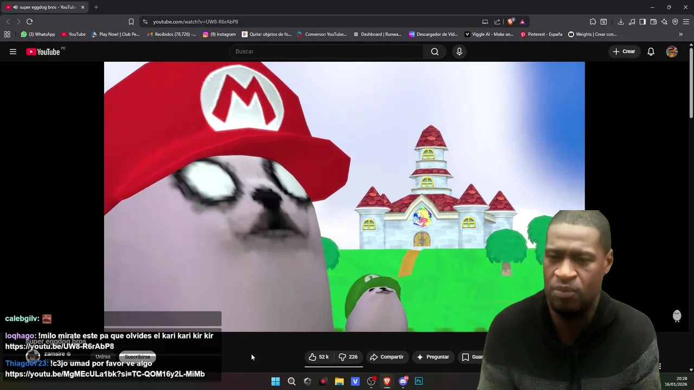Reload the page
694x390 pixels.
29,22
